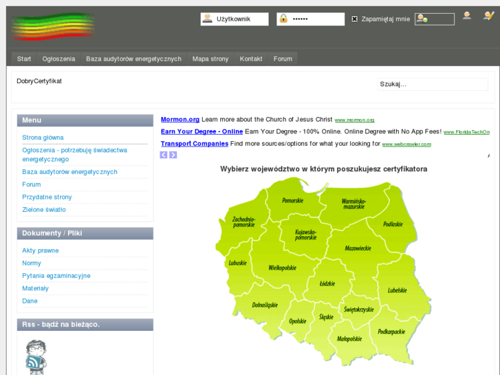
Task: Select Mazowieckie region on the map
Action: coord(357,248)
